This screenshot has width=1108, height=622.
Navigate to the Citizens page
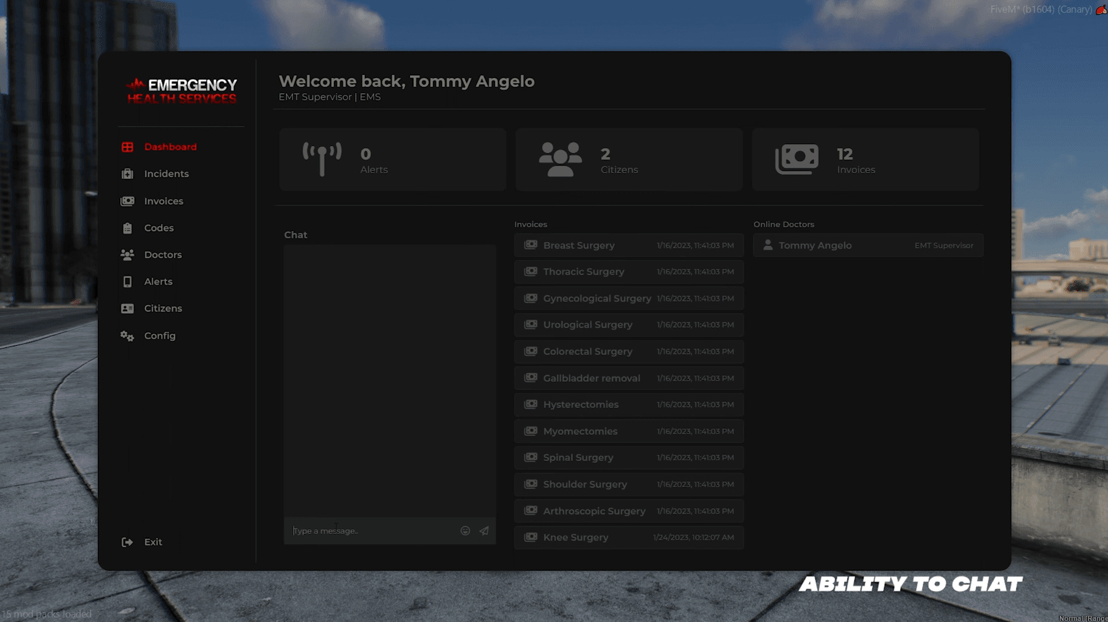pos(162,308)
